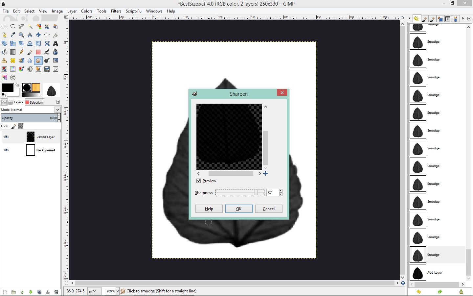Image resolution: width=473 pixels, height=296 pixels.
Task: Select the Smudge finger tool
Action: [x=38, y=61]
